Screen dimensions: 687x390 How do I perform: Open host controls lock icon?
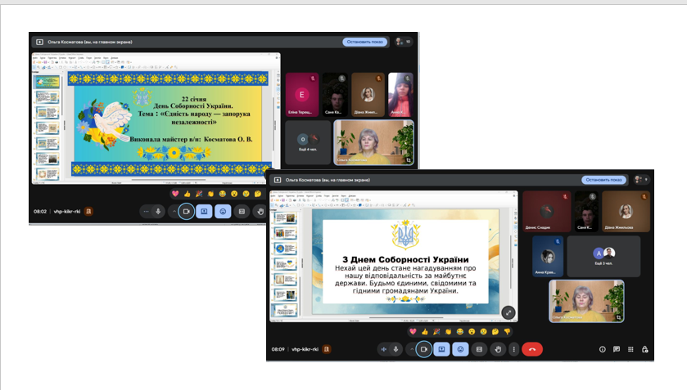point(646,349)
